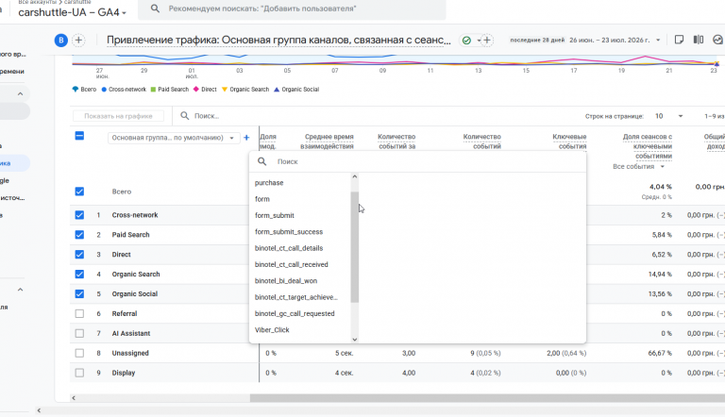Add dimension with blue plus icon
This screenshot has width=725, height=417.
[x=246, y=138]
